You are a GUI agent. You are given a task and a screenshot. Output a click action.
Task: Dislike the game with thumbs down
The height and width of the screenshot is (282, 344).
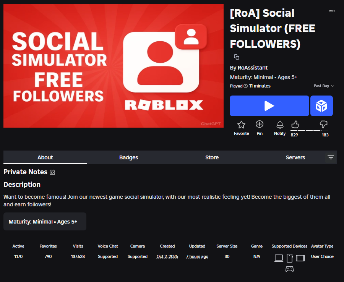[324, 124]
